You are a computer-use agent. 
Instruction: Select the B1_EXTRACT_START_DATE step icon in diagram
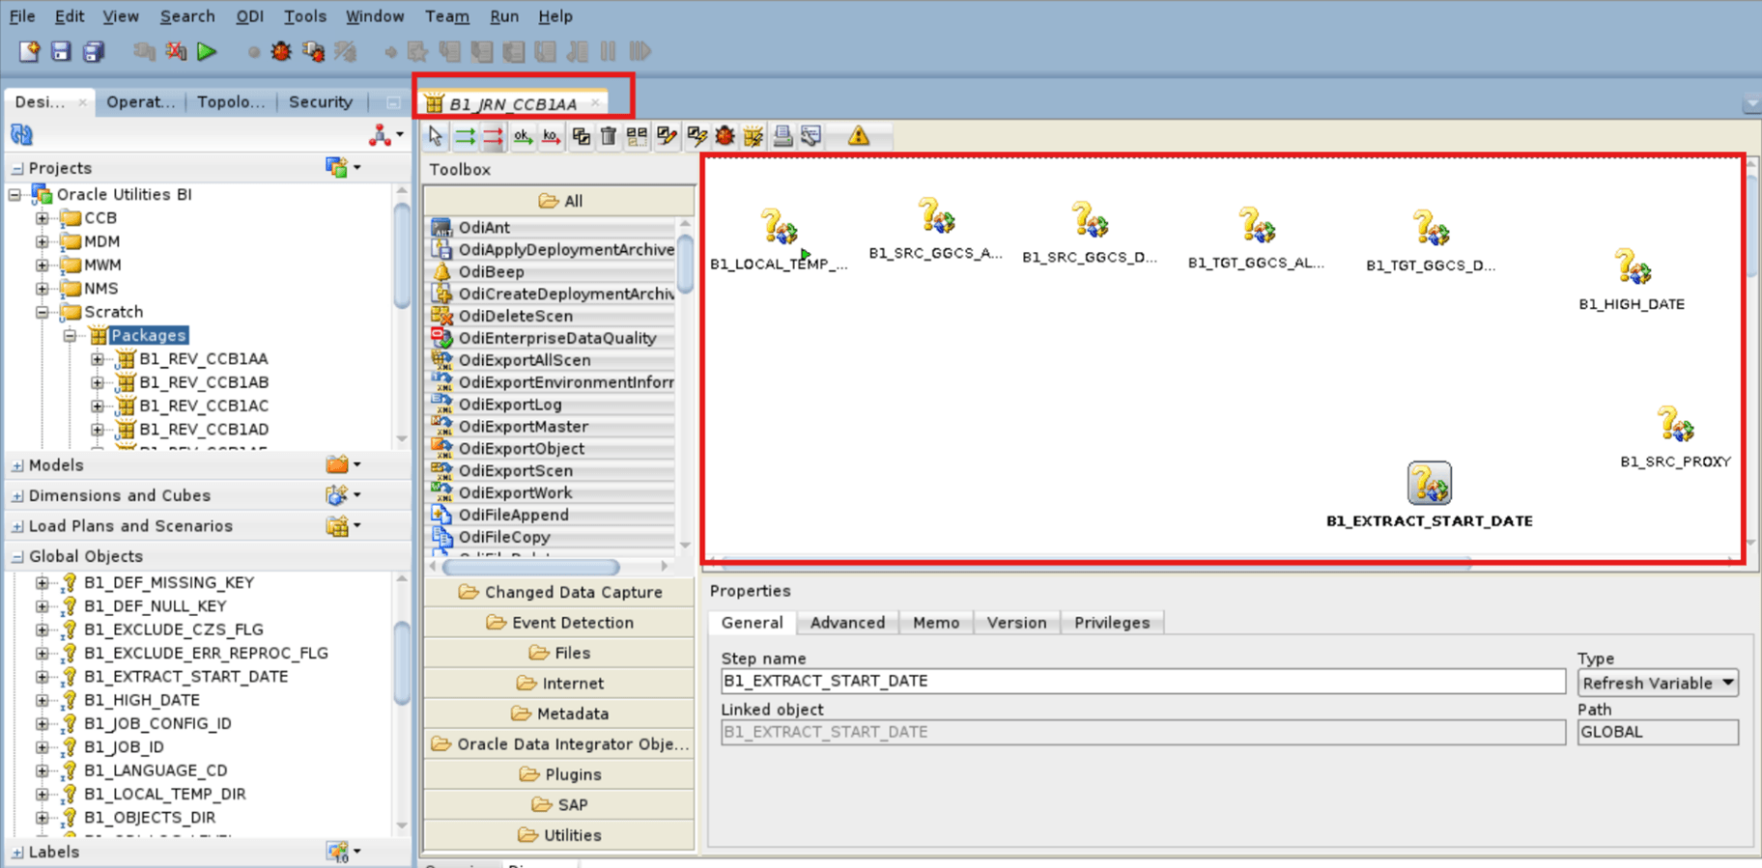[x=1429, y=483]
